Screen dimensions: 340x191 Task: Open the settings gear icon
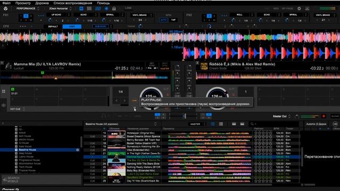tap(299, 8)
